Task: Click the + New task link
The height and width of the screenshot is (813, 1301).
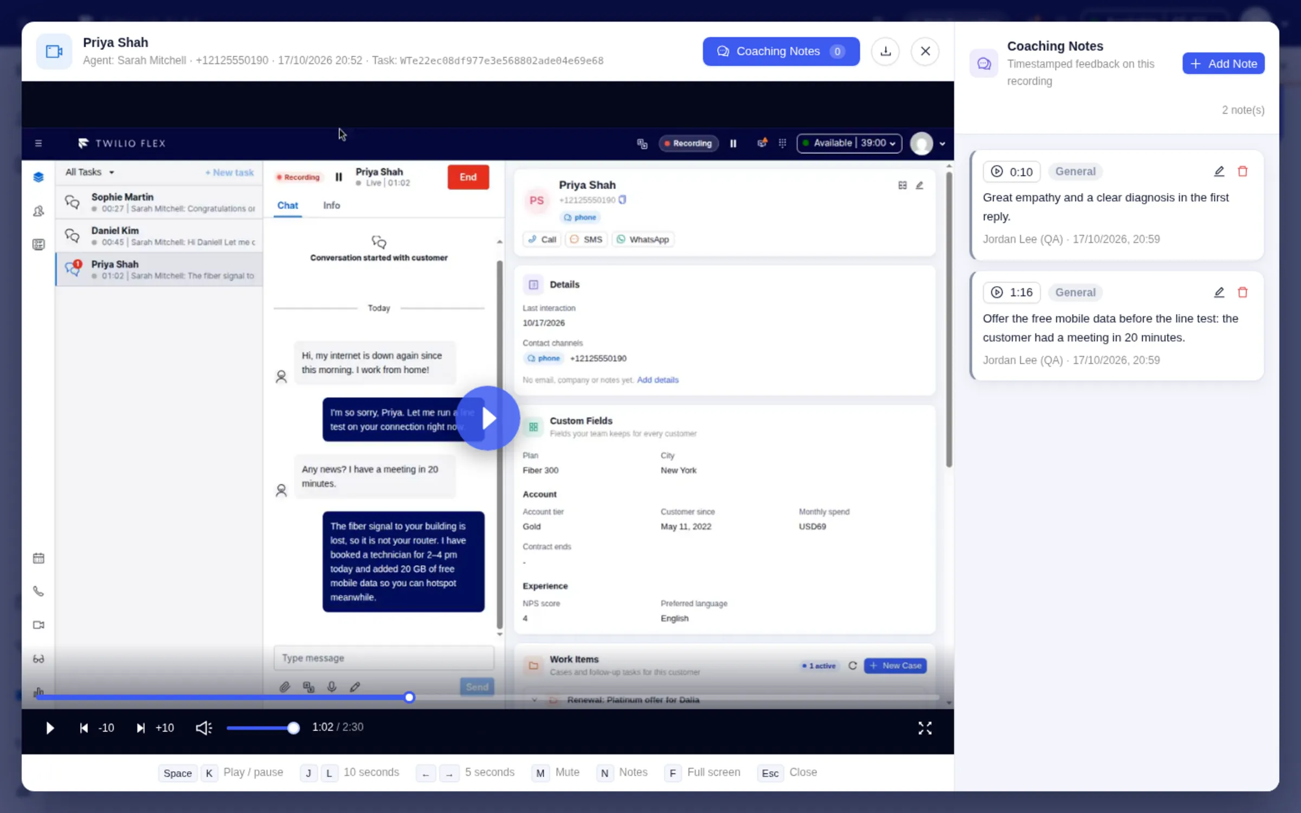Action: pos(229,172)
